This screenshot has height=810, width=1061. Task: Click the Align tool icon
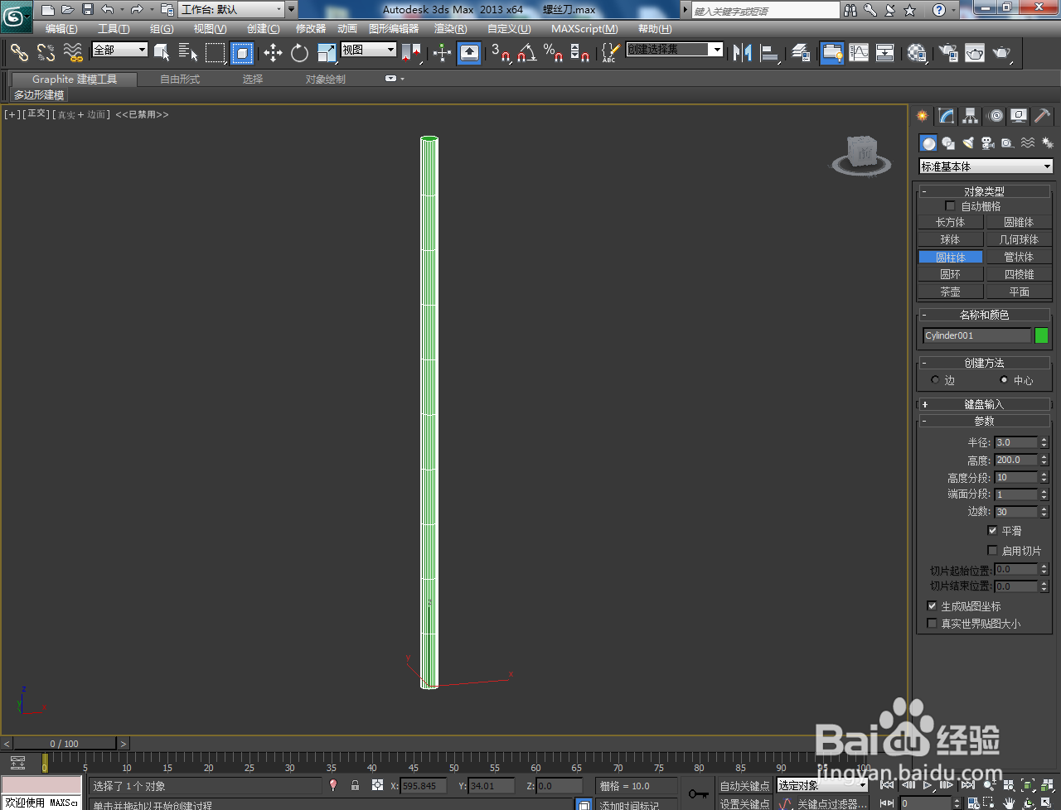point(770,53)
